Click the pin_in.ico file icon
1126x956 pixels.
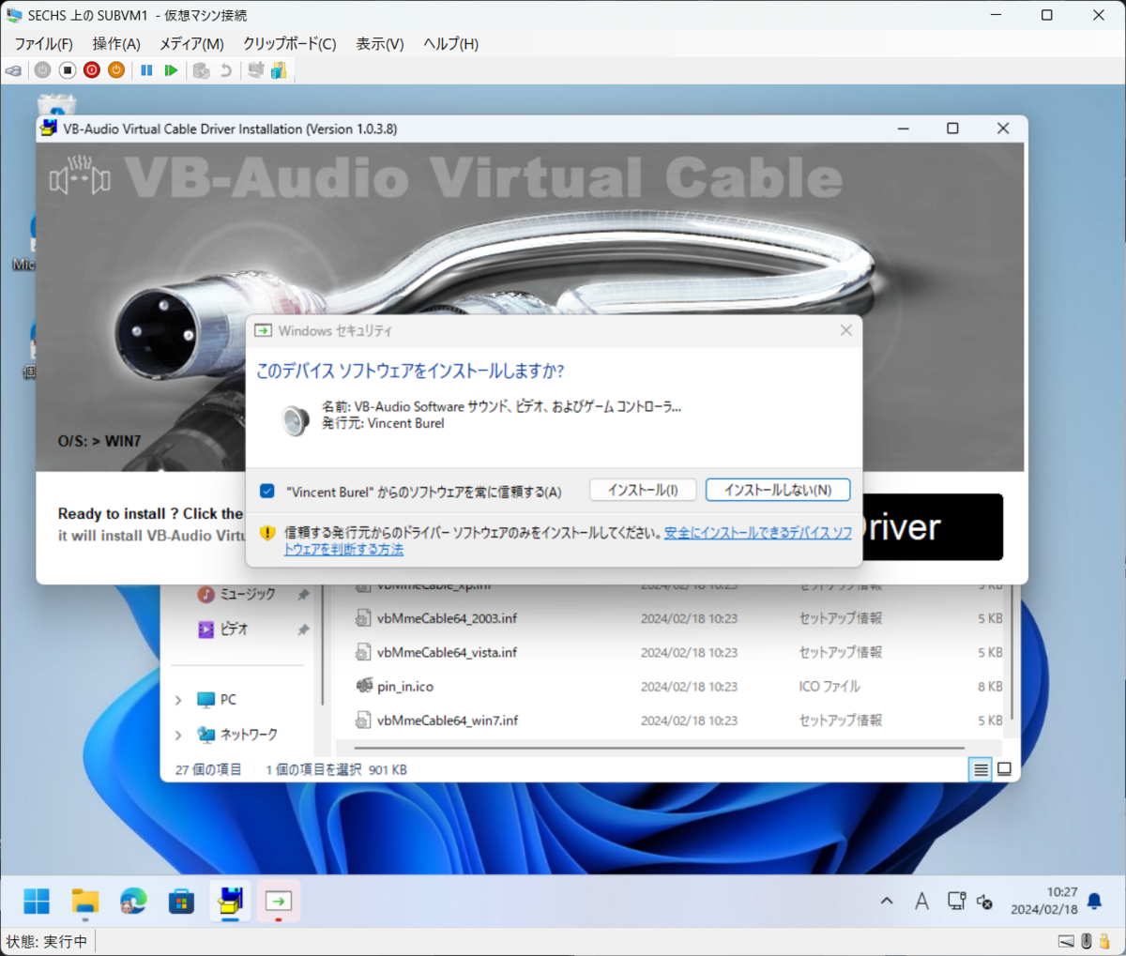coord(364,686)
